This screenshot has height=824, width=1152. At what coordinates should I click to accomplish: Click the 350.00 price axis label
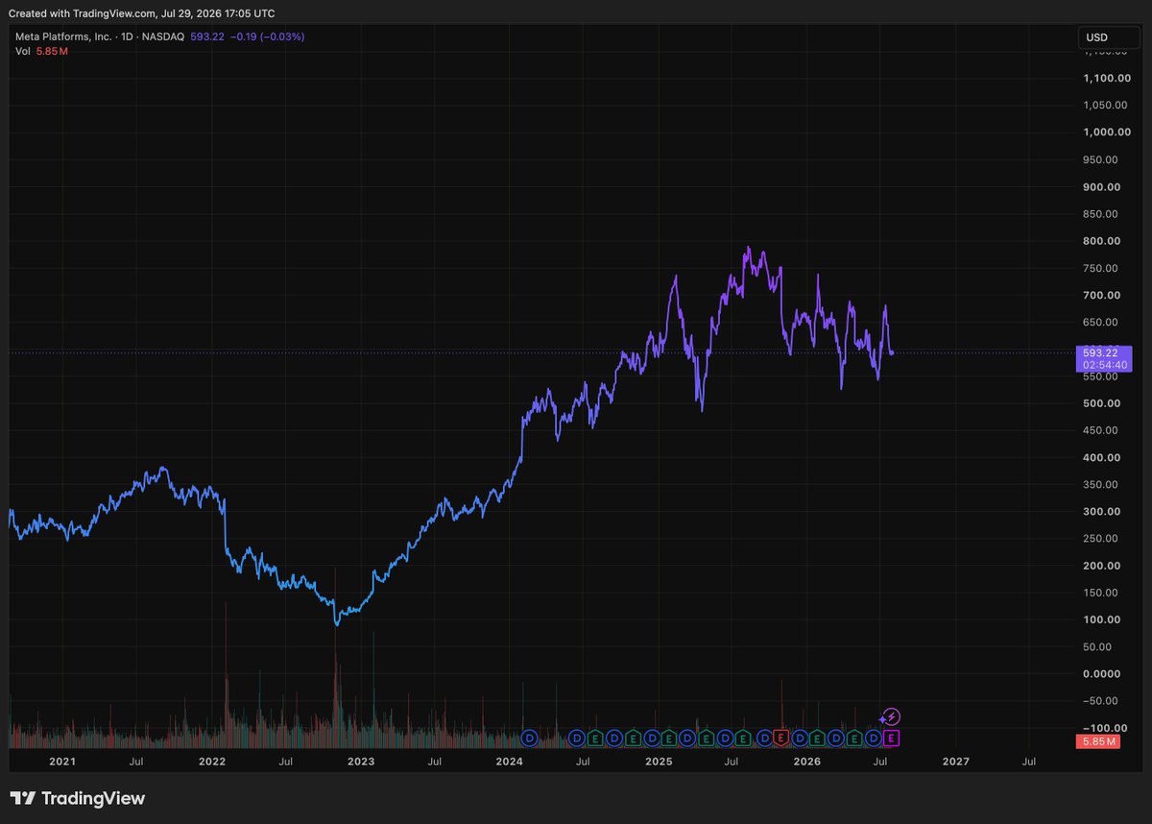[1101, 484]
